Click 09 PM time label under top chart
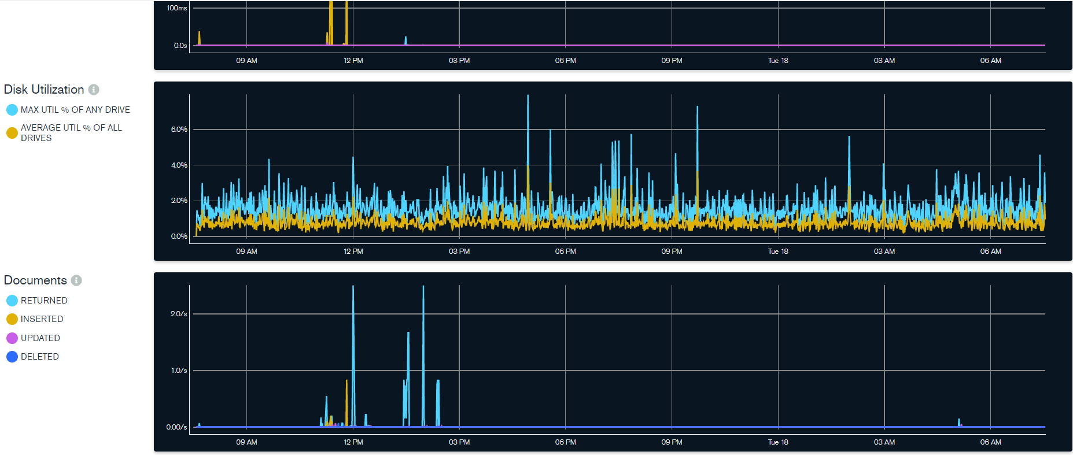The width and height of the screenshot is (1073, 455). 672,61
